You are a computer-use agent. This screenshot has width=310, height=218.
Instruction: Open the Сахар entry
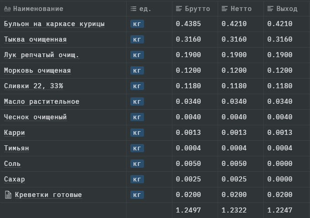coord(15,179)
